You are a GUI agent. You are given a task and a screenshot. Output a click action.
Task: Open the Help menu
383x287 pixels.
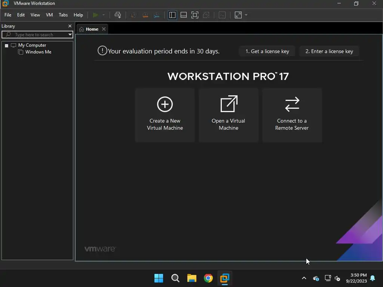(x=78, y=15)
